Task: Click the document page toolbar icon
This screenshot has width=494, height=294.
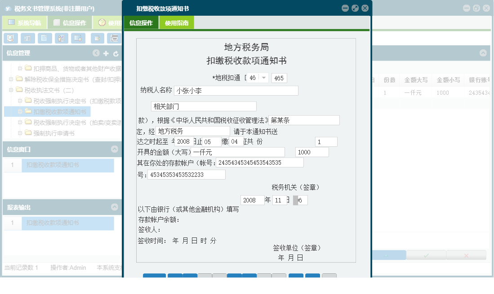Action: (45, 38)
